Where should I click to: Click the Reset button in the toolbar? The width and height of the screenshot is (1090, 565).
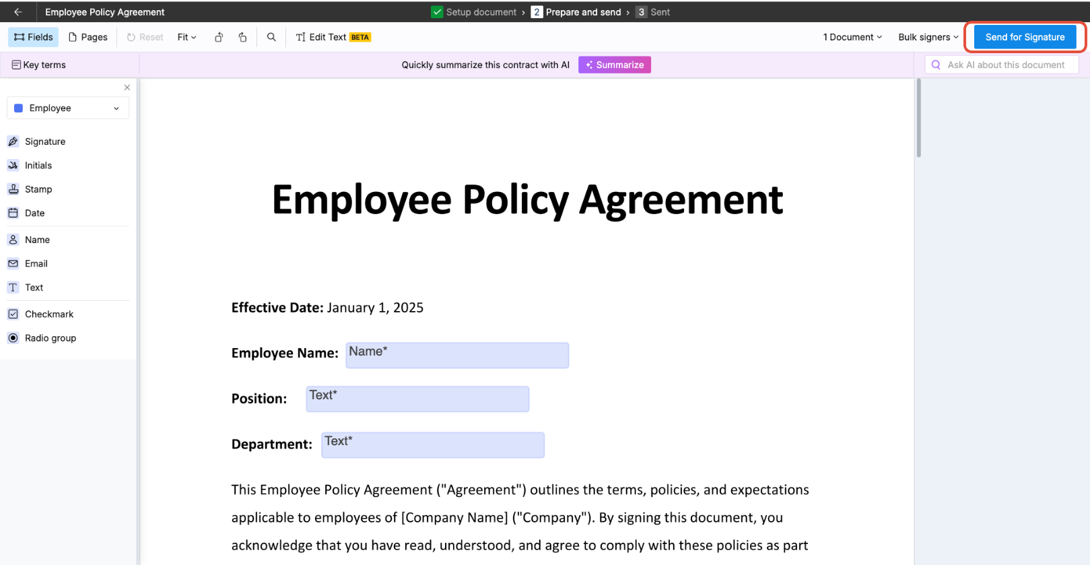145,37
